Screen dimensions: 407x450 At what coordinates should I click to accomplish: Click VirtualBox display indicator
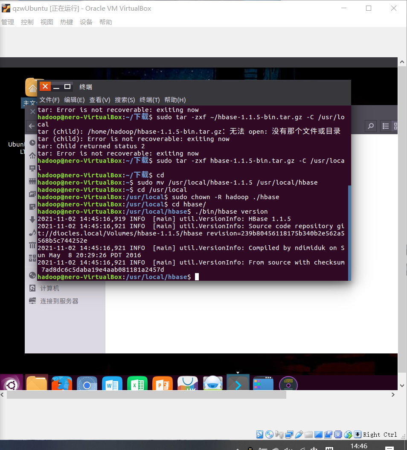(318, 435)
